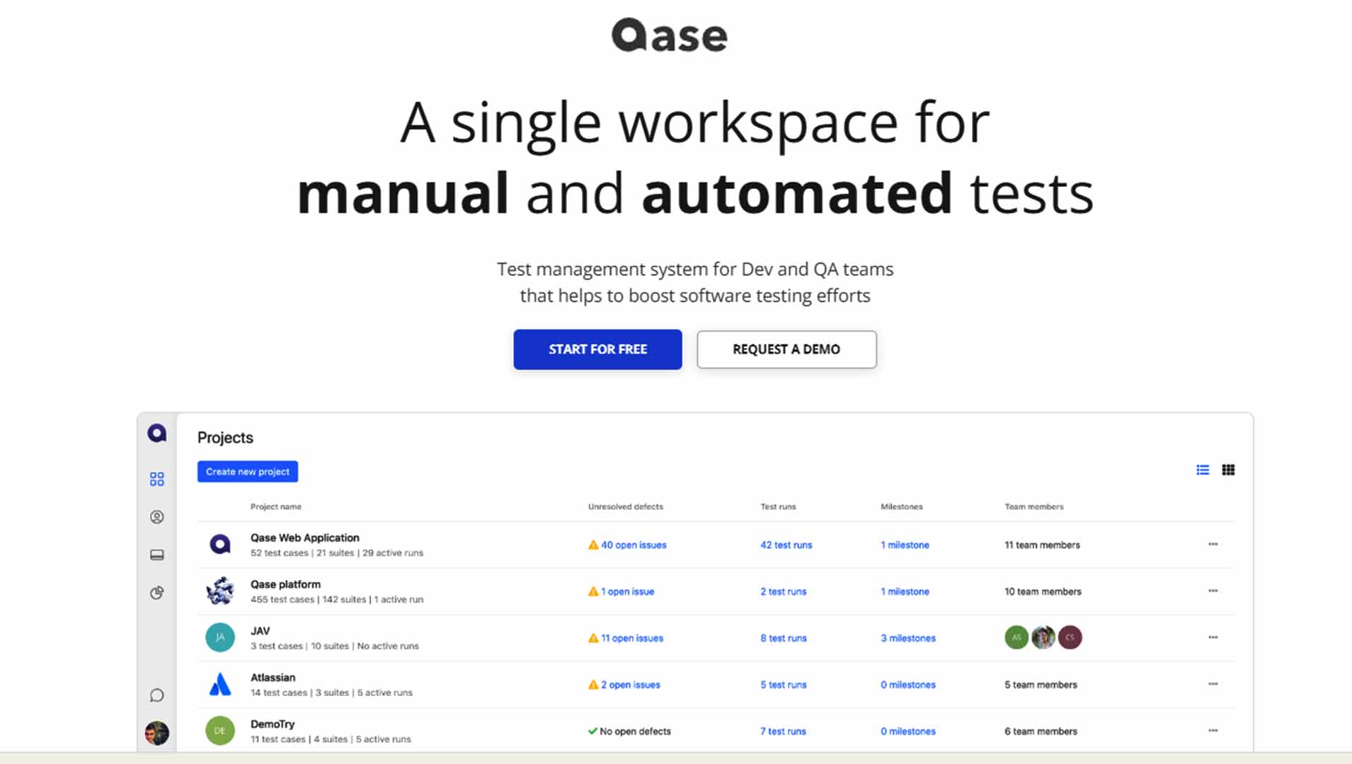Open the Qase home icon in the sidebar
This screenshot has height=764, width=1352.
click(156, 433)
